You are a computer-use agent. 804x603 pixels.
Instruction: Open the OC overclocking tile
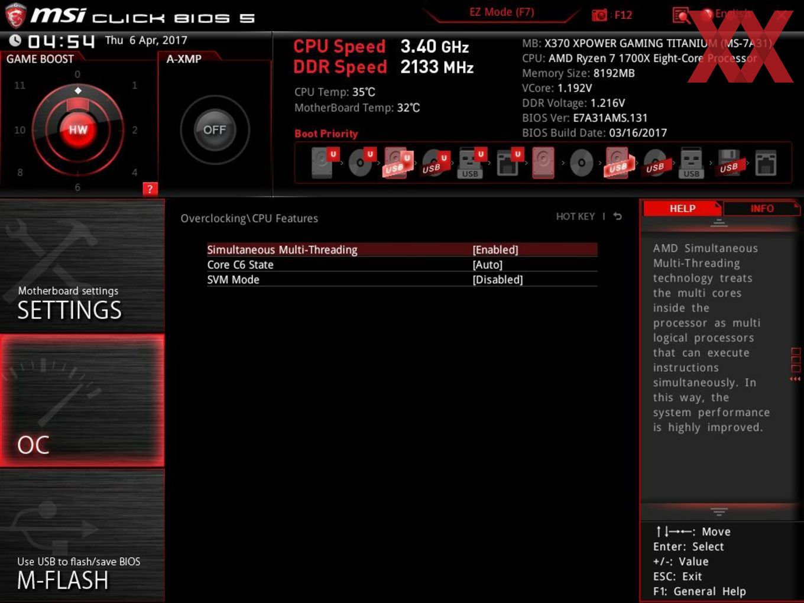(82, 400)
